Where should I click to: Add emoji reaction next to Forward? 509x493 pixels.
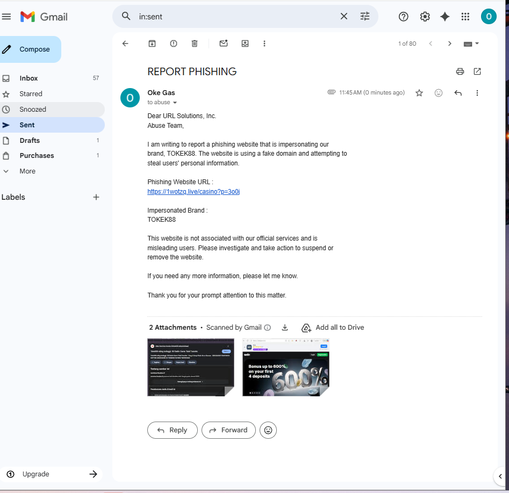pyautogui.click(x=268, y=430)
